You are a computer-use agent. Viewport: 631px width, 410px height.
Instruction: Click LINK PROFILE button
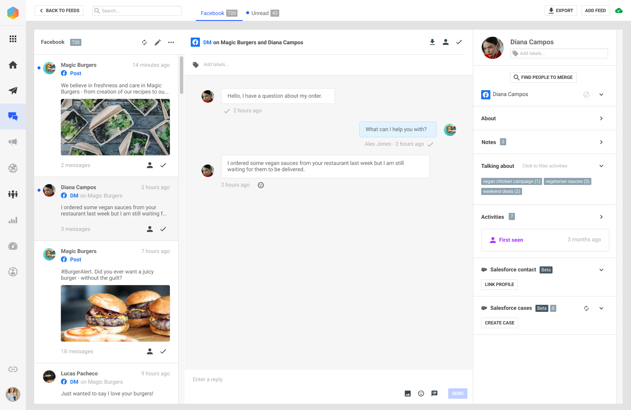pyautogui.click(x=500, y=285)
